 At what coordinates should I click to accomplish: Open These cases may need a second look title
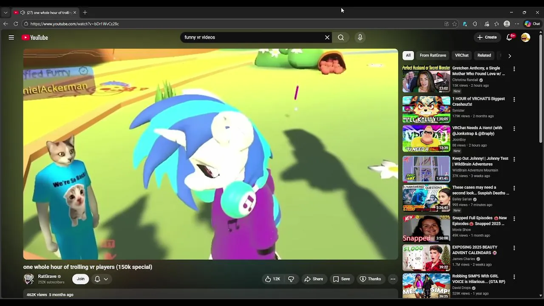(x=481, y=190)
